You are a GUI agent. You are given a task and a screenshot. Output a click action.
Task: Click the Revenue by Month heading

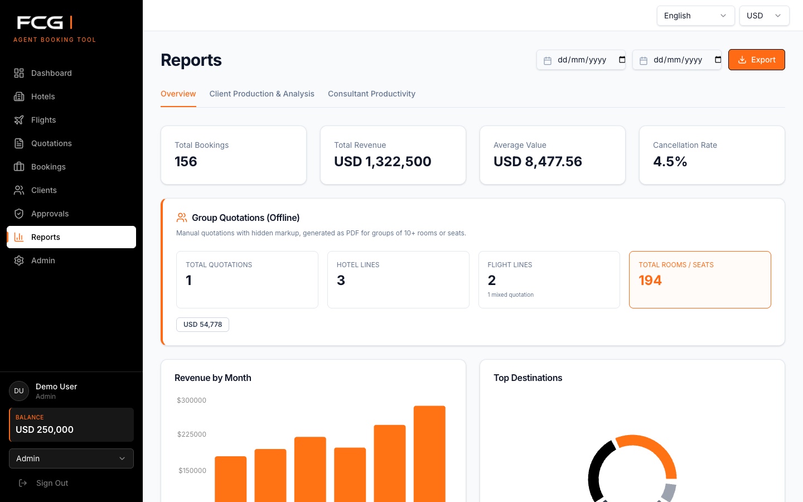point(213,378)
